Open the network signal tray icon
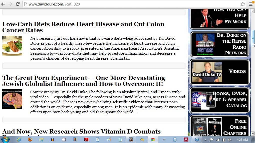This screenshot has width=255, height=143. pyautogui.click(x=218, y=140)
